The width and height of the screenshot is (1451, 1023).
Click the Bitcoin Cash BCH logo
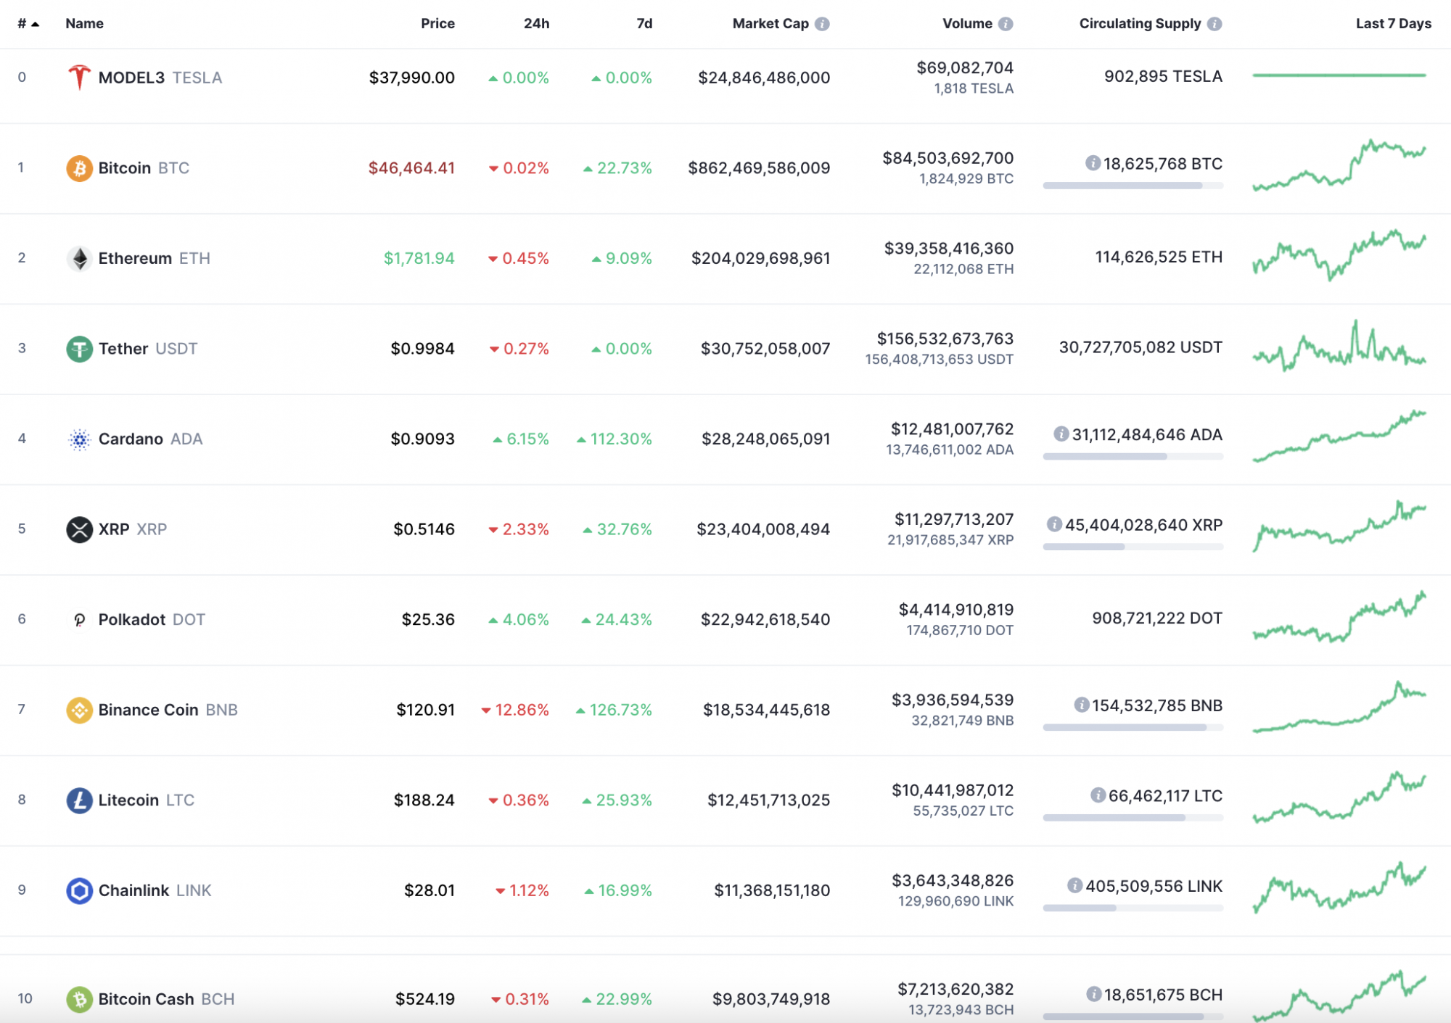(x=80, y=998)
